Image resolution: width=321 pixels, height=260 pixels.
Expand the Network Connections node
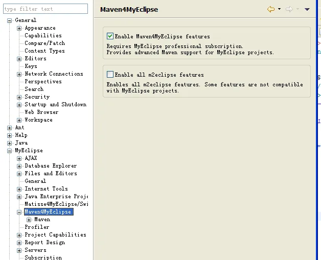point(19,74)
